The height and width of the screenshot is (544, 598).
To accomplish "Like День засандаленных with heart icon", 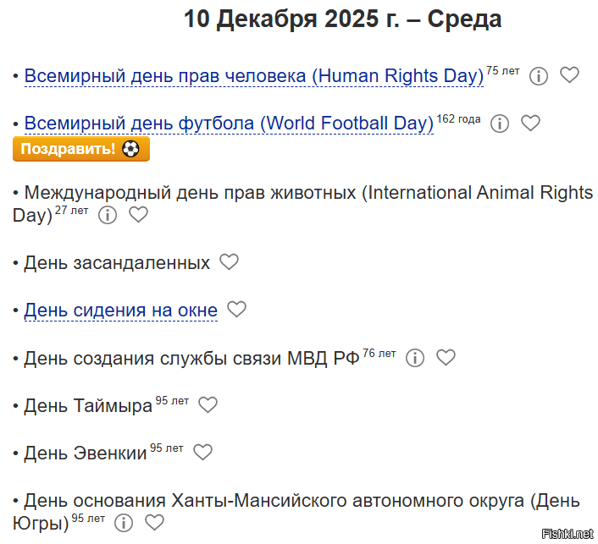I will point(229,262).
